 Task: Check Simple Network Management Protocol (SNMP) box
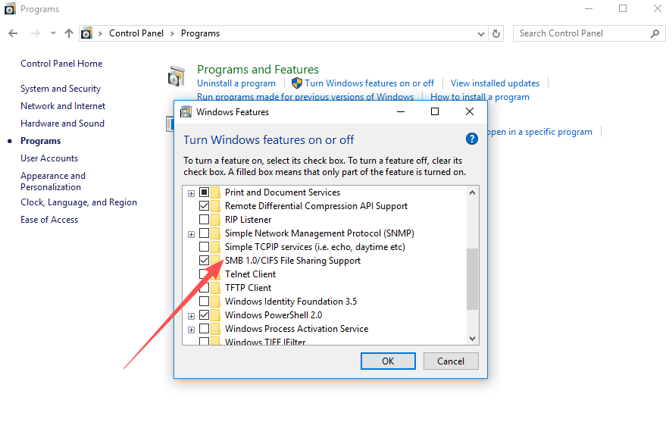click(x=204, y=233)
